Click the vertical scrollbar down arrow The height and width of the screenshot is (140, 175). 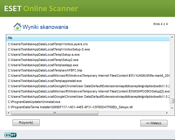pyautogui.click(x=172, y=108)
